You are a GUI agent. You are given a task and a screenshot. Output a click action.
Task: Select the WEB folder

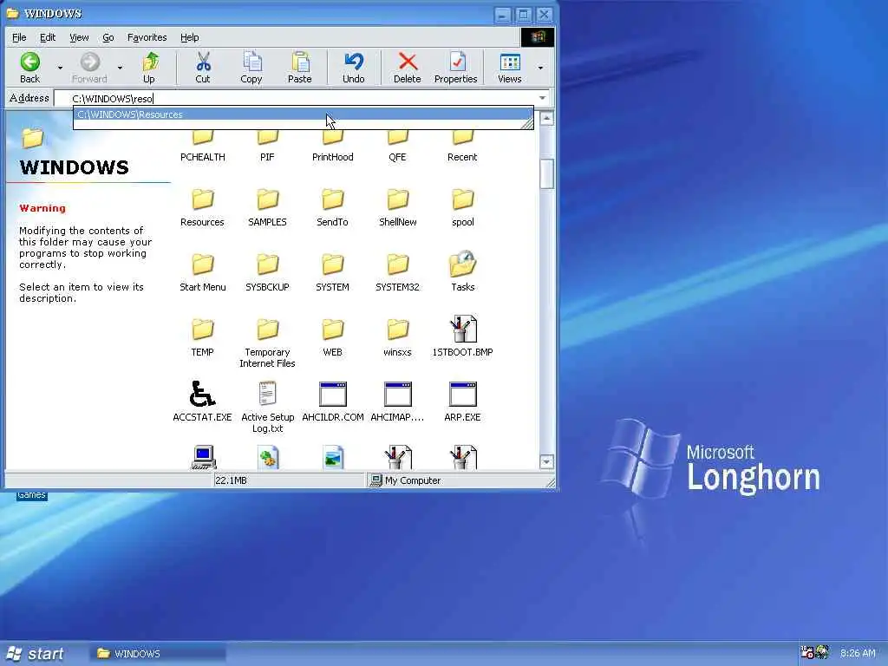pyautogui.click(x=332, y=338)
